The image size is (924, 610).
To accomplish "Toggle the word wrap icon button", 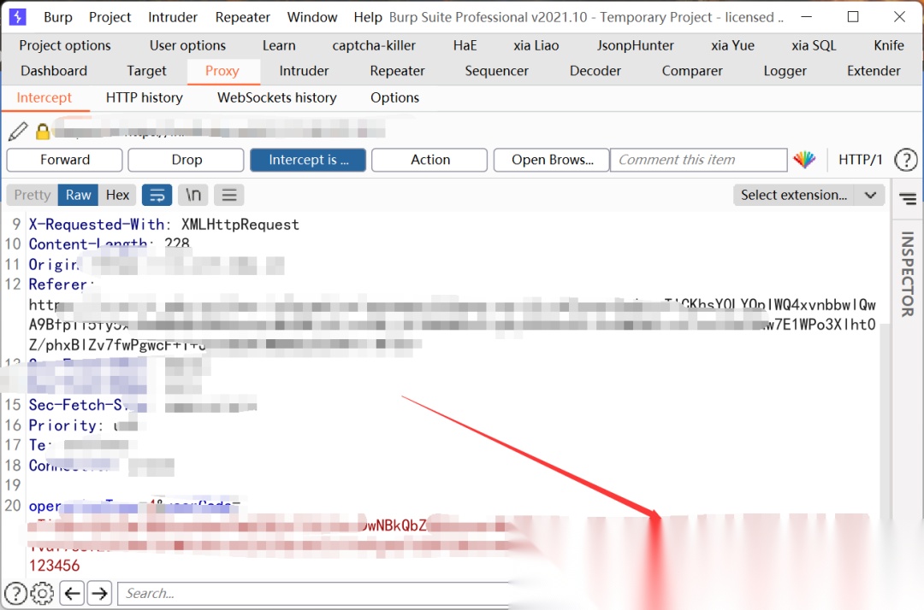I will [157, 195].
